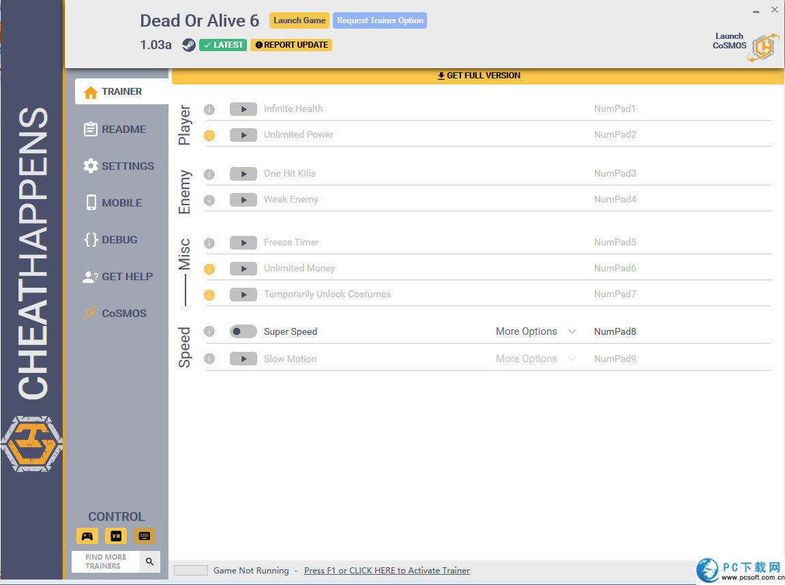The height and width of the screenshot is (585, 785).
Task: Click the VR control icon
Action: point(116,536)
